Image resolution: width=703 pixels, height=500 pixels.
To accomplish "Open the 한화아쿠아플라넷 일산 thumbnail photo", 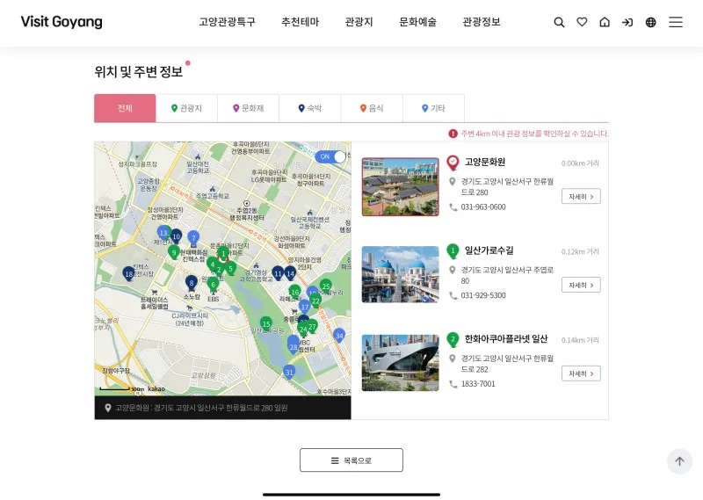I will tap(401, 363).
